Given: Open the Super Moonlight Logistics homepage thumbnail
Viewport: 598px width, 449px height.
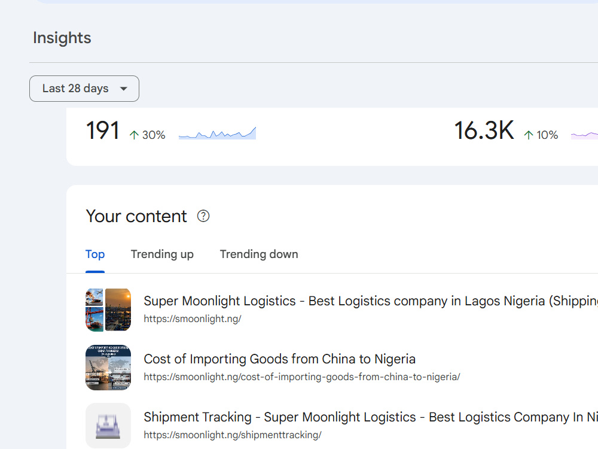Looking at the screenshot, I should [108, 310].
